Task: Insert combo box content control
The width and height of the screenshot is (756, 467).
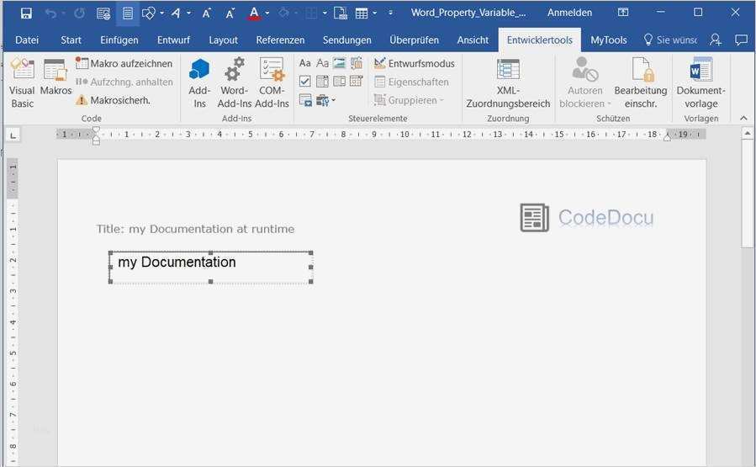Action: [322, 81]
